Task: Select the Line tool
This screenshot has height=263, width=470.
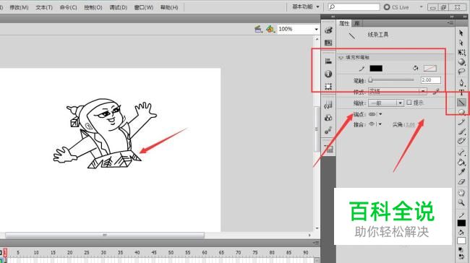Action: click(x=461, y=103)
